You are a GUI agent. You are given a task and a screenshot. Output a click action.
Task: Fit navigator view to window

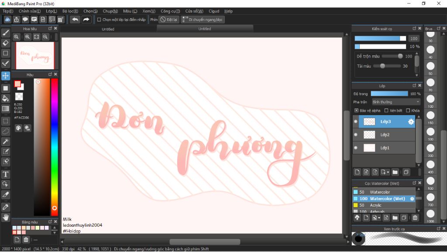point(37,37)
